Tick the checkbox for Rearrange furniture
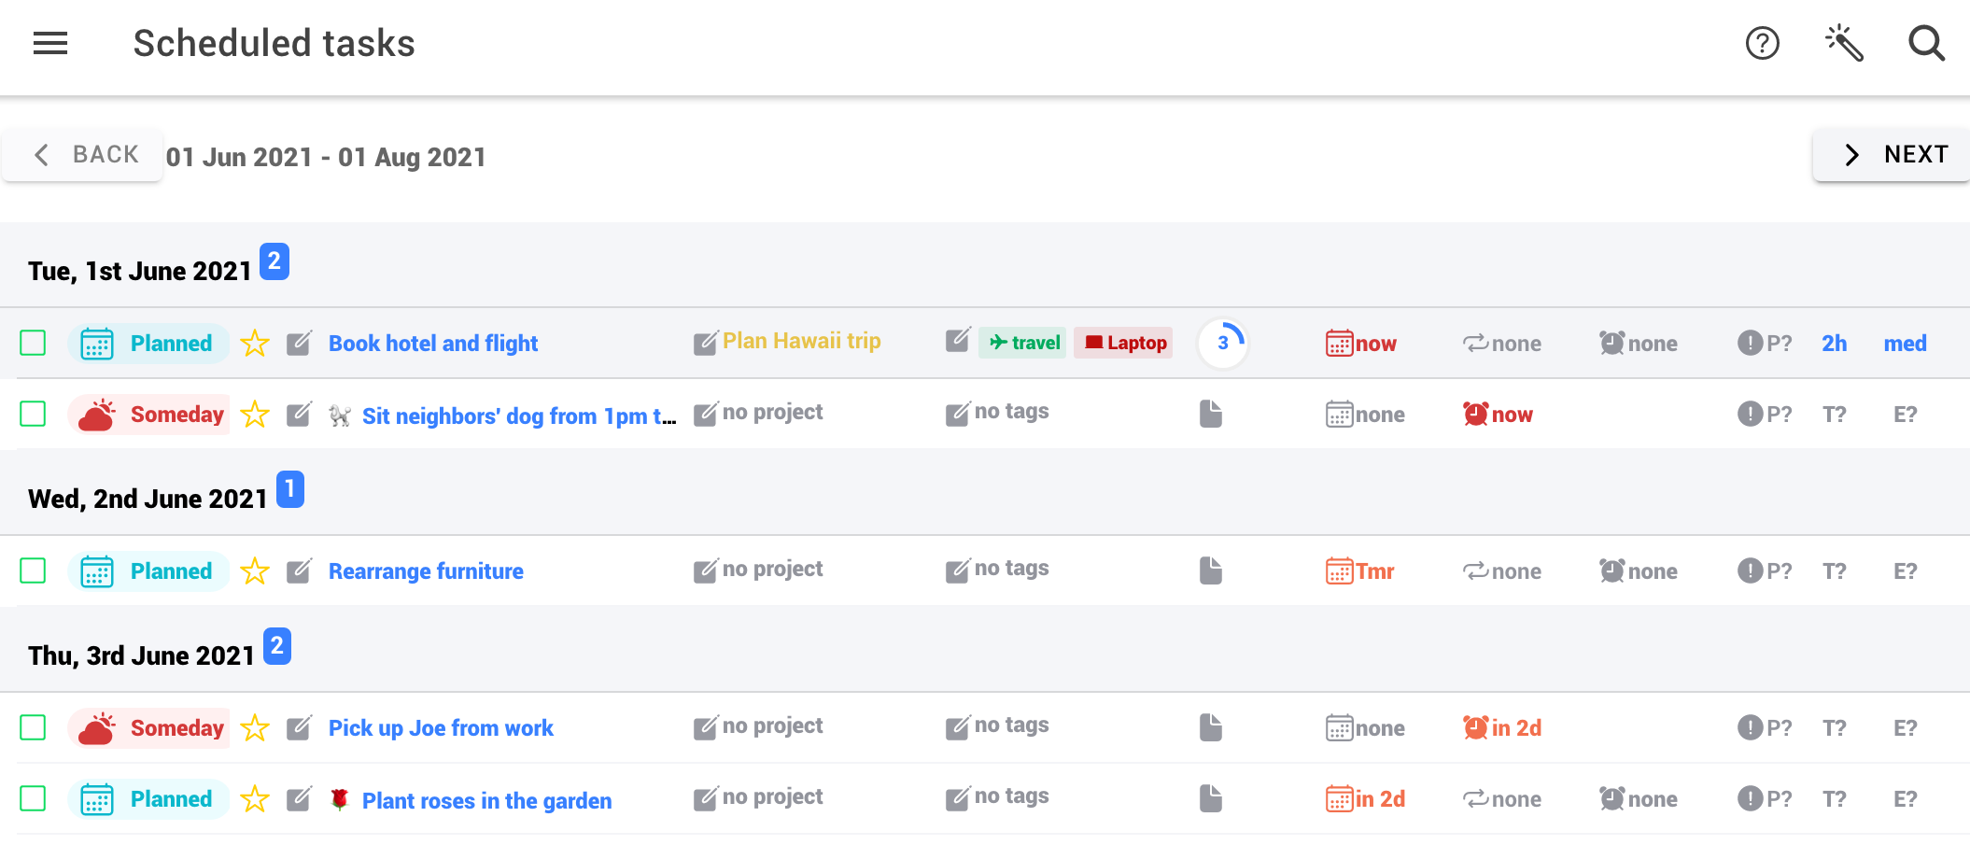1970x859 pixels. click(x=34, y=570)
